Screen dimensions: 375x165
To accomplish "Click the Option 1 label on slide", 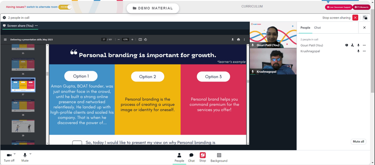I will [x=81, y=76].
